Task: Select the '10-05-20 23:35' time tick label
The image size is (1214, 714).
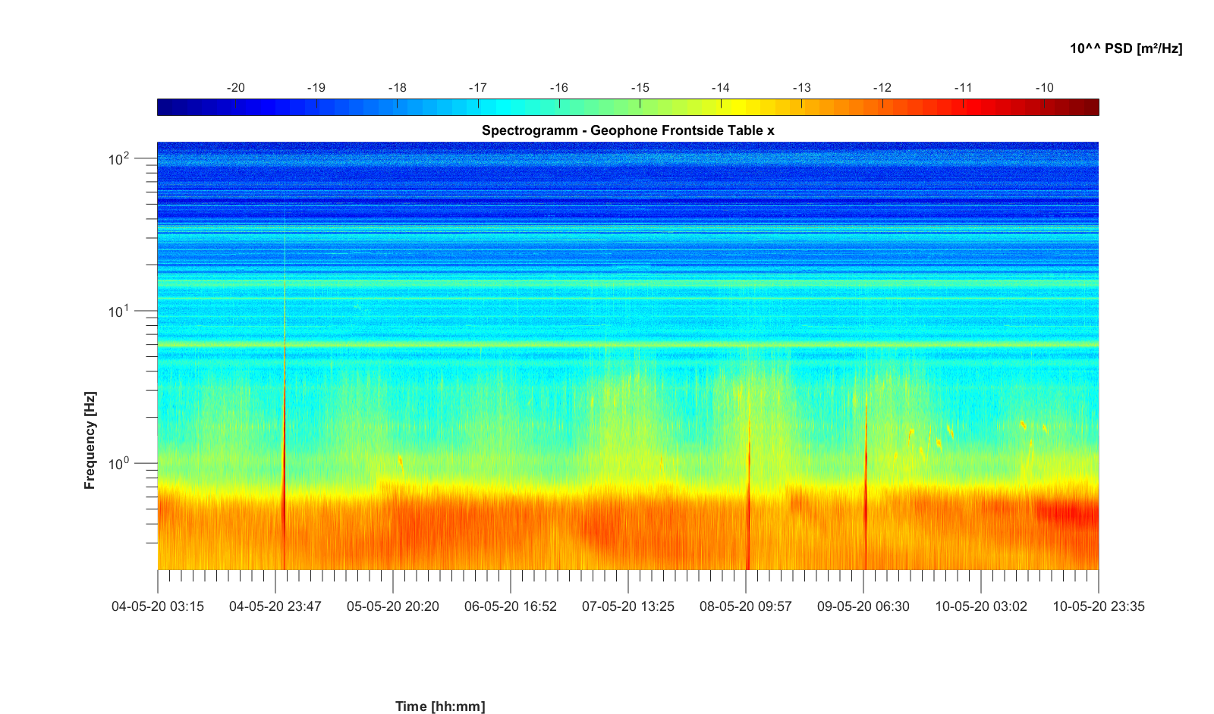Action: (1099, 606)
